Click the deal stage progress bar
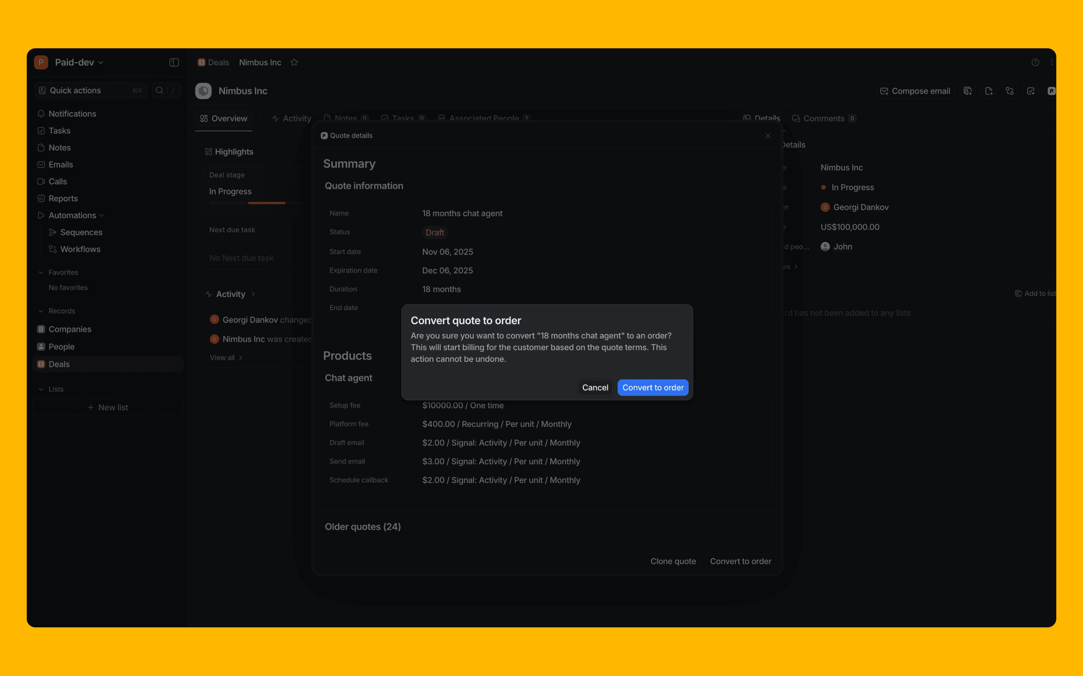This screenshot has width=1083, height=676. click(x=266, y=203)
